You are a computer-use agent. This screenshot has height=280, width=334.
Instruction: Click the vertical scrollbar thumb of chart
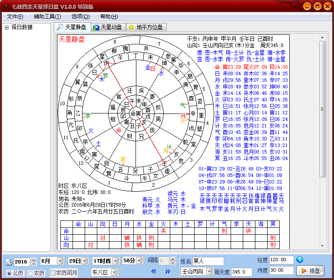tap(322, 109)
